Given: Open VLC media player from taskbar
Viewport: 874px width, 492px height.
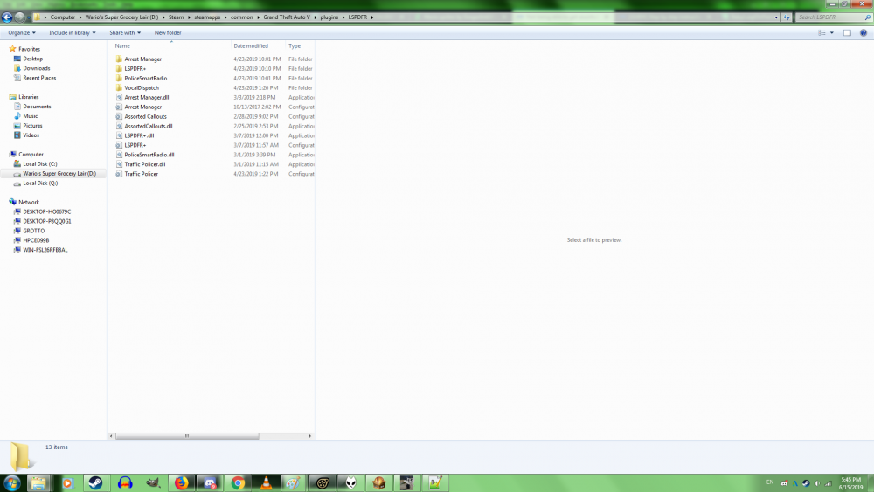Looking at the screenshot, I should (267, 482).
